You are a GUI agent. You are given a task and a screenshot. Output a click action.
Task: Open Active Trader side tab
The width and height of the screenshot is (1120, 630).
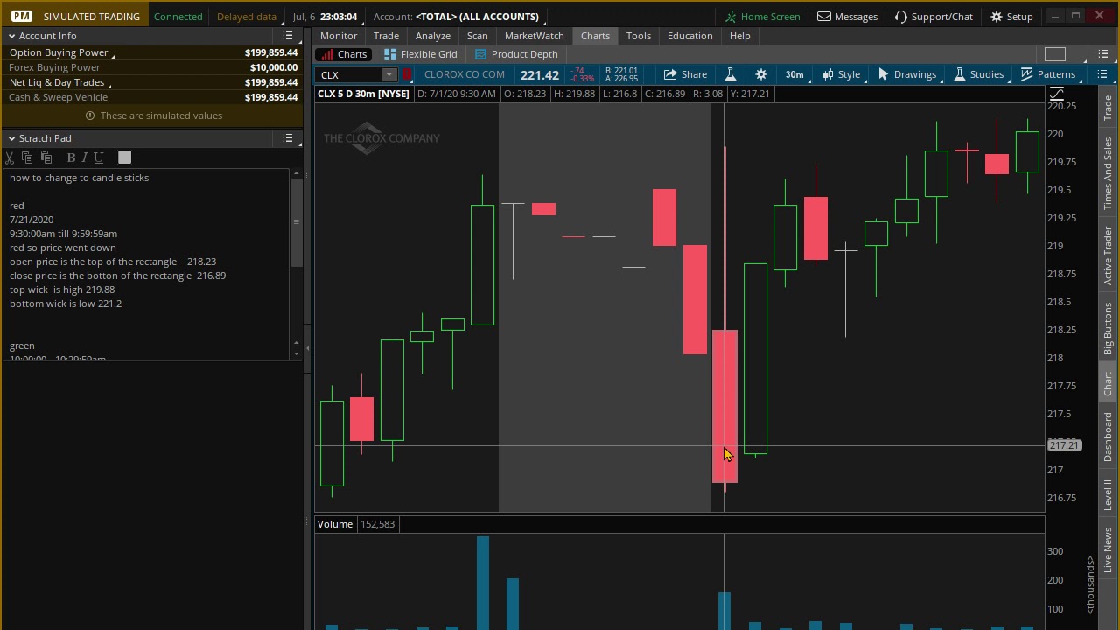tap(1108, 255)
